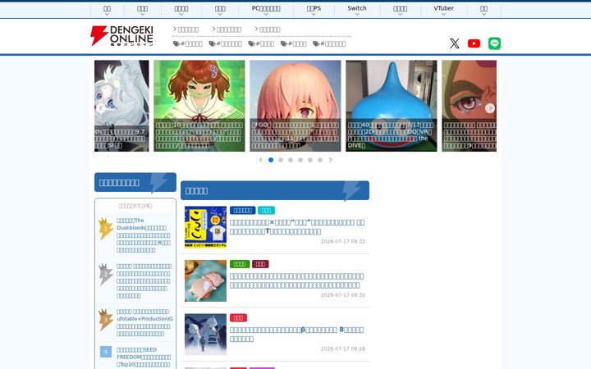
Task: Select the second carousel pagination dot
Action: [x=281, y=160]
